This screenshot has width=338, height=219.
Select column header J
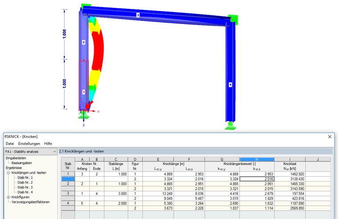point(318,159)
